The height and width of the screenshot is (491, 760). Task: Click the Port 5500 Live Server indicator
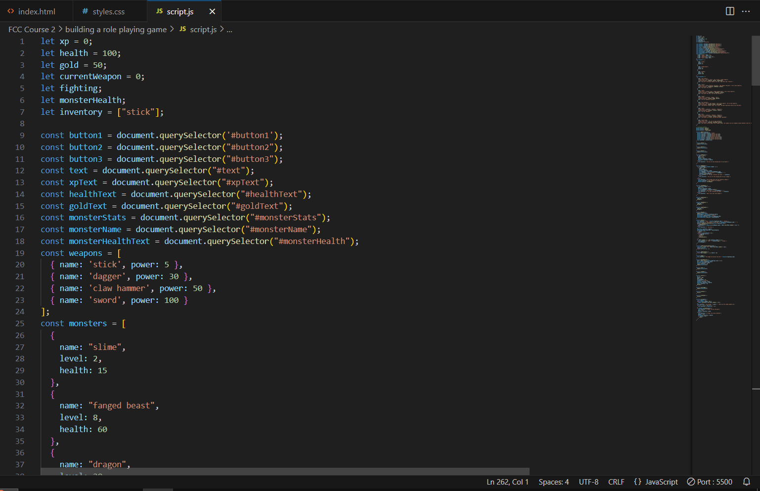[x=710, y=482]
